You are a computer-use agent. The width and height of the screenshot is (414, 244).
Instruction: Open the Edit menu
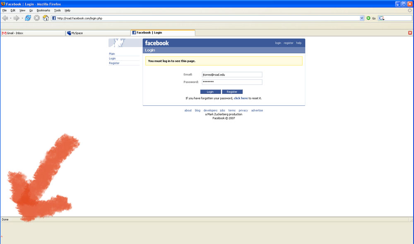point(13,11)
